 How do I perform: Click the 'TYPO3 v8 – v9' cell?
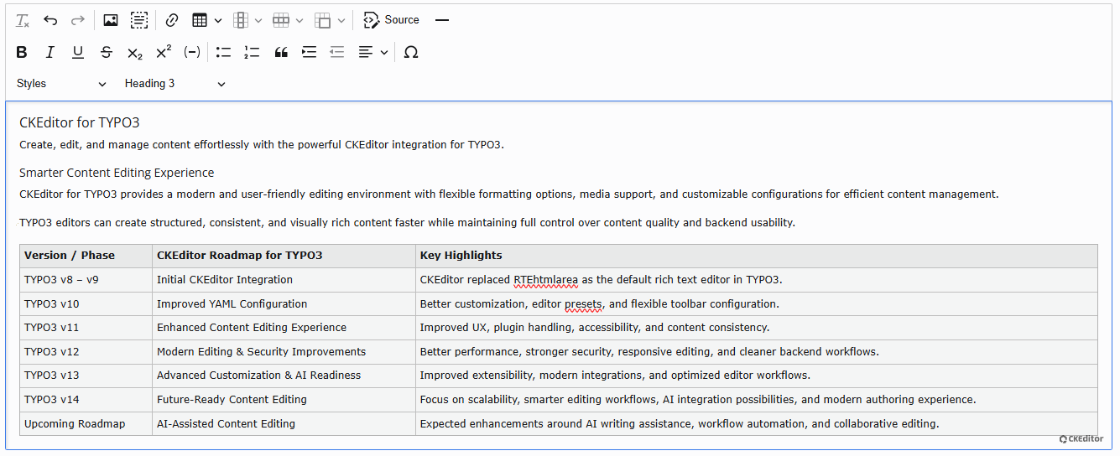pyautogui.click(x=86, y=280)
